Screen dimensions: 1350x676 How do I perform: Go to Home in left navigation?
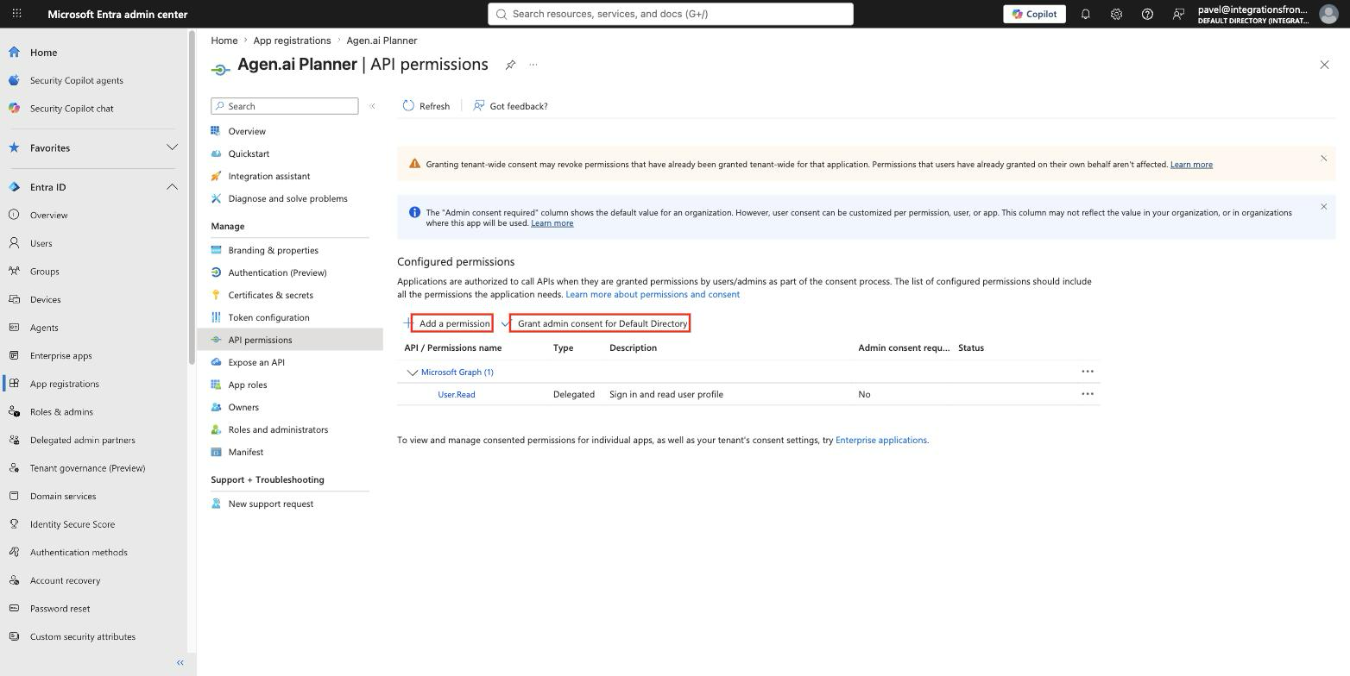pos(43,52)
